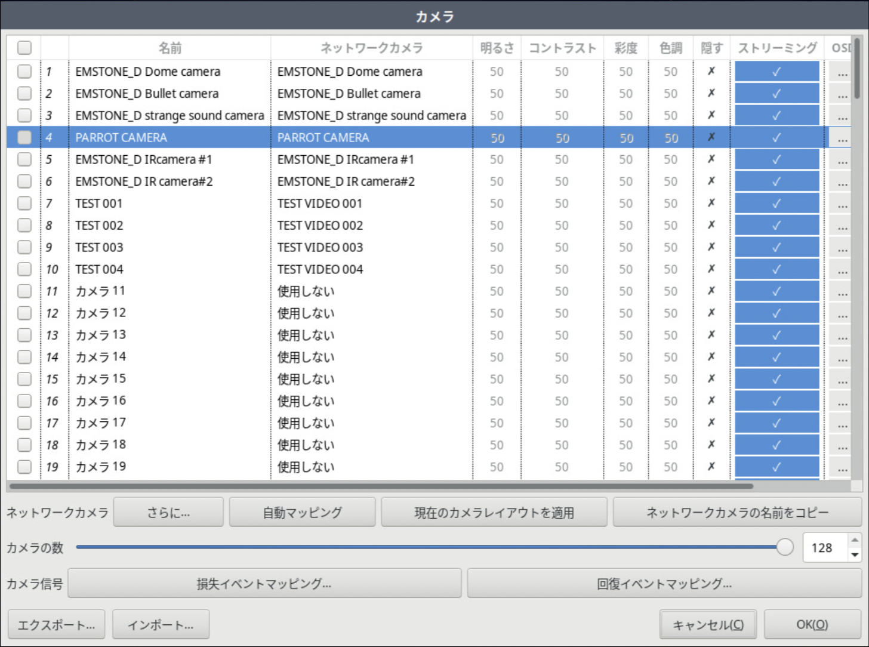Open OSD options for camera 1

point(842,72)
